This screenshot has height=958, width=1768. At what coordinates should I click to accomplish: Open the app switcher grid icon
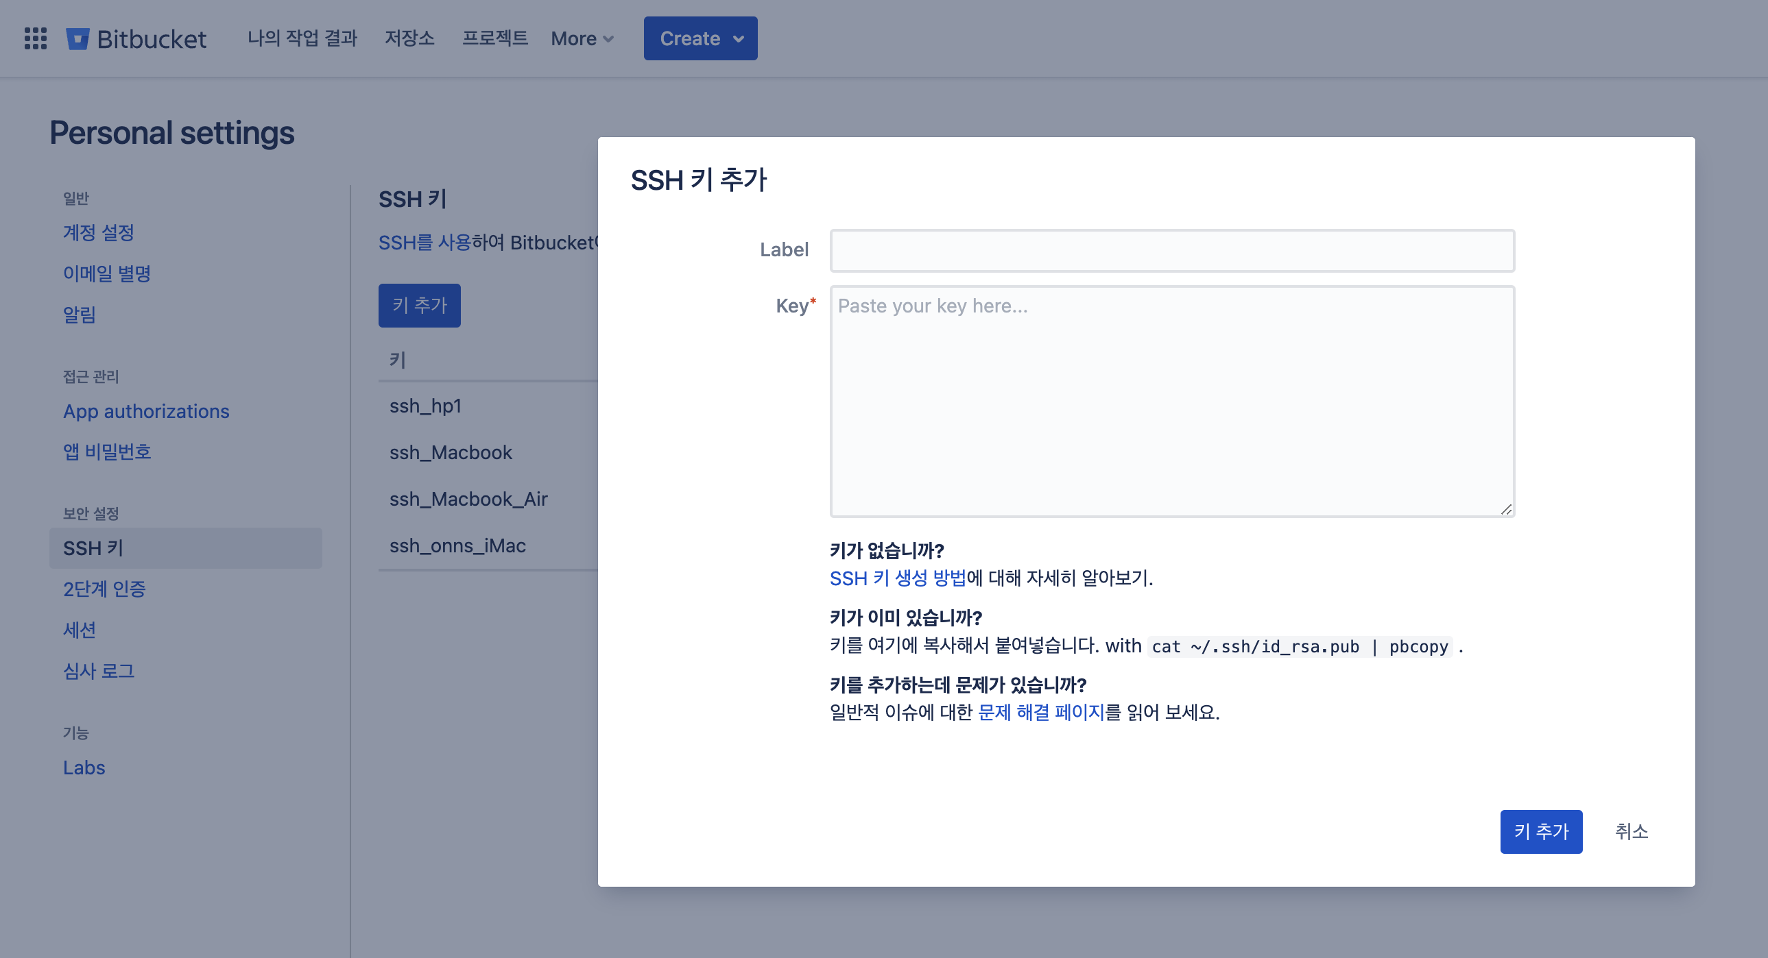click(x=36, y=38)
